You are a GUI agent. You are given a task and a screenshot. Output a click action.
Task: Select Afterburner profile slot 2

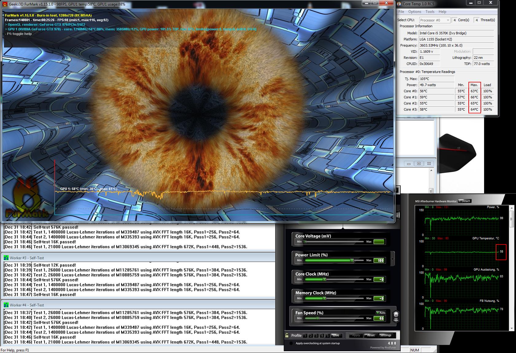(311, 336)
